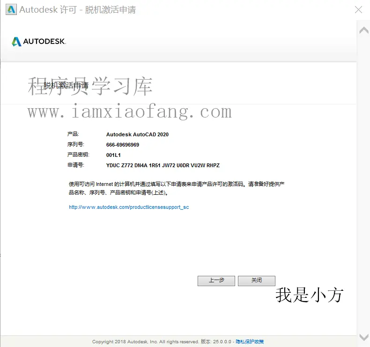The height and width of the screenshot is (347, 370).
Task: Select the product key 001L1
Action: 113,155
